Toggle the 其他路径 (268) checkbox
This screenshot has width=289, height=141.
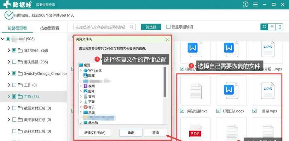(x=14, y=50)
